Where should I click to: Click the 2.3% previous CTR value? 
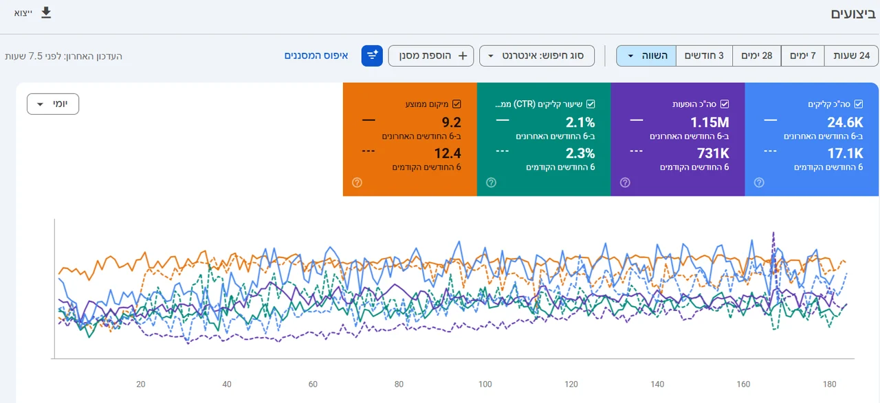(x=580, y=154)
